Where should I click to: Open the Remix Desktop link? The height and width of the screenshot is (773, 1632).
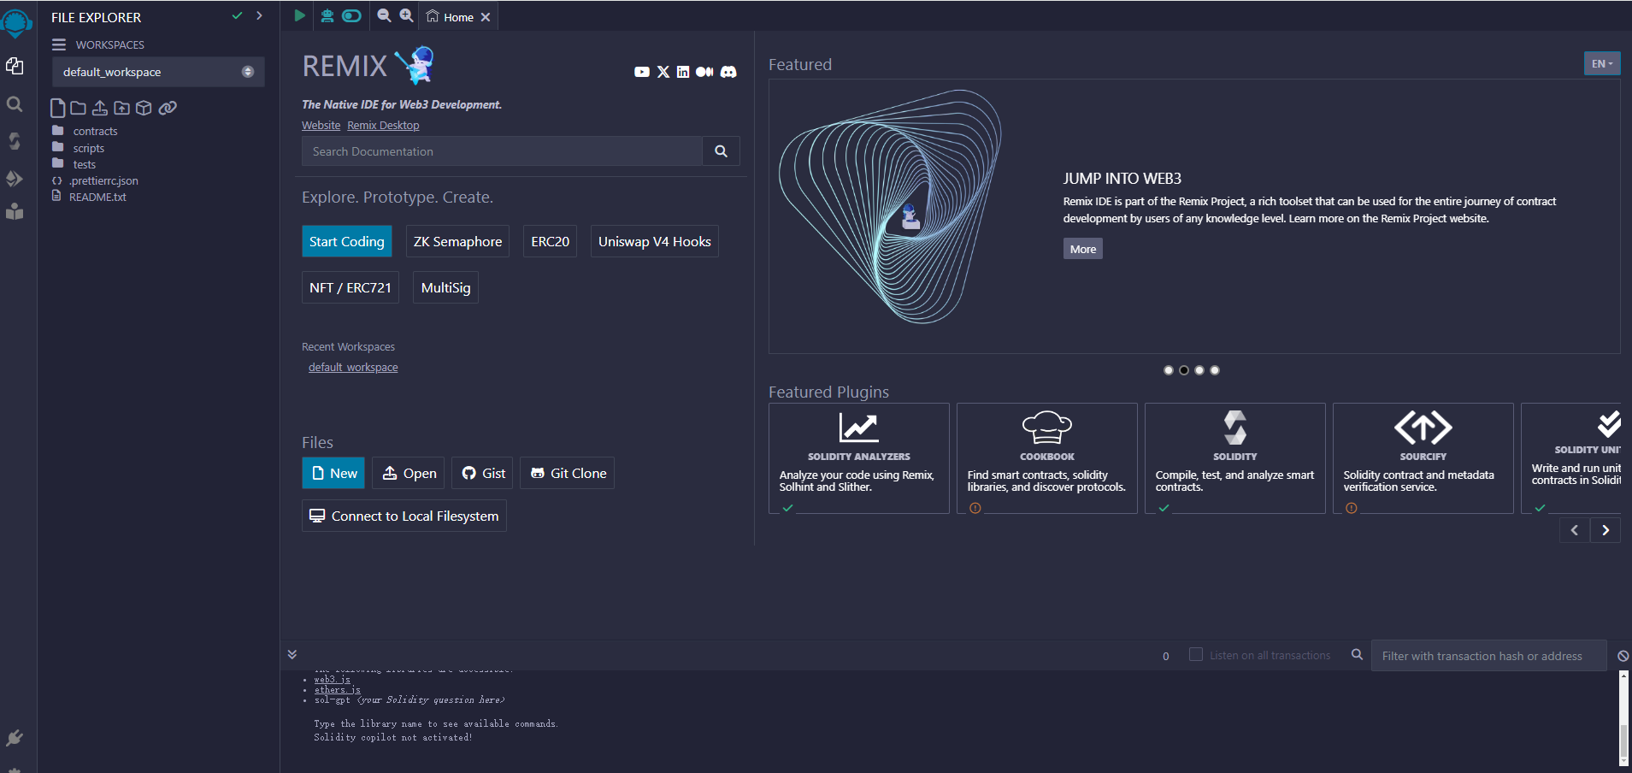pyautogui.click(x=383, y=125)
